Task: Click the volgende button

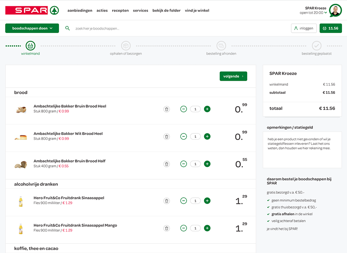Action: (234, 76)
